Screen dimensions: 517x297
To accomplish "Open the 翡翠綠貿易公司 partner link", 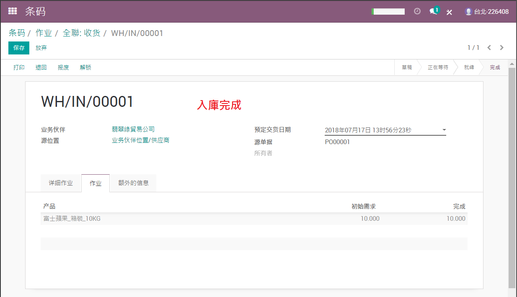I will click(x=133, y=129).
